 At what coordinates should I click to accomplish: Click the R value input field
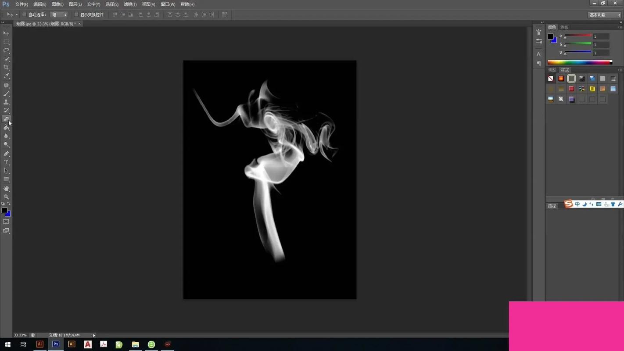click(x=601, y=36)
